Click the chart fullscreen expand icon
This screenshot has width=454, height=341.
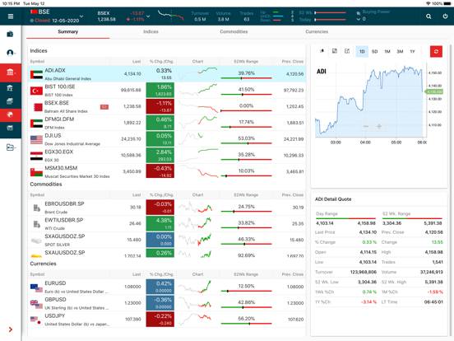pos(347,51)
